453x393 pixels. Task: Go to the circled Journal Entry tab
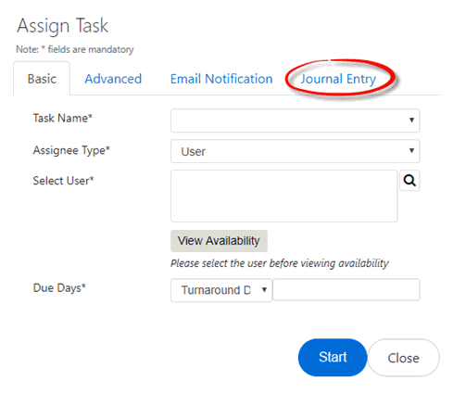(x=338, y=79)
